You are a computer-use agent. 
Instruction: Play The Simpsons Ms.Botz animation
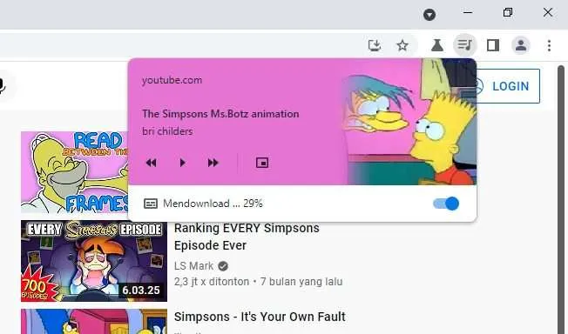pyautogui.click(x=183, y=163)
